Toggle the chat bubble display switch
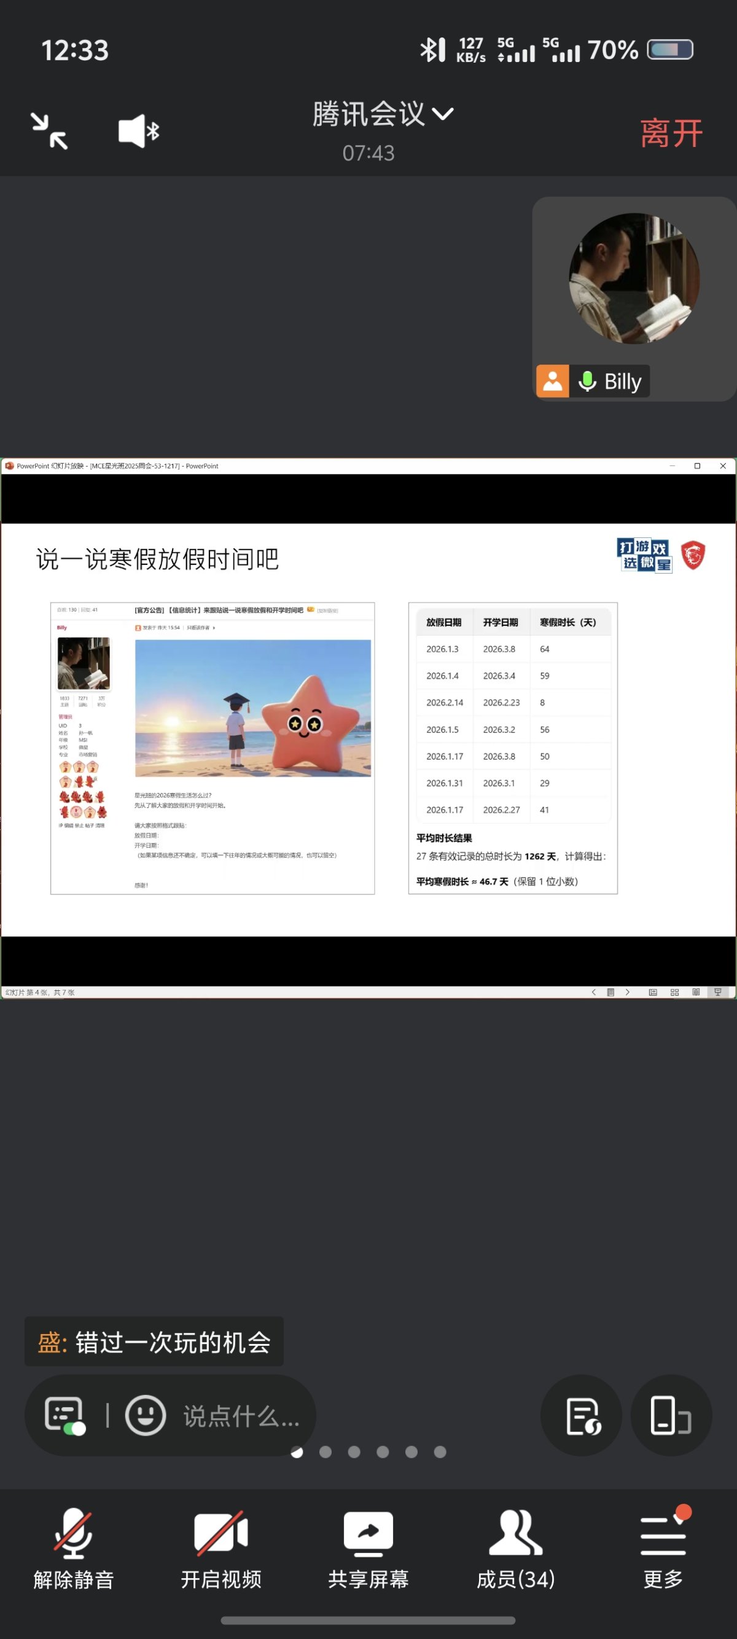This screenshot has height=1639, width=737. pos(64,1416)
